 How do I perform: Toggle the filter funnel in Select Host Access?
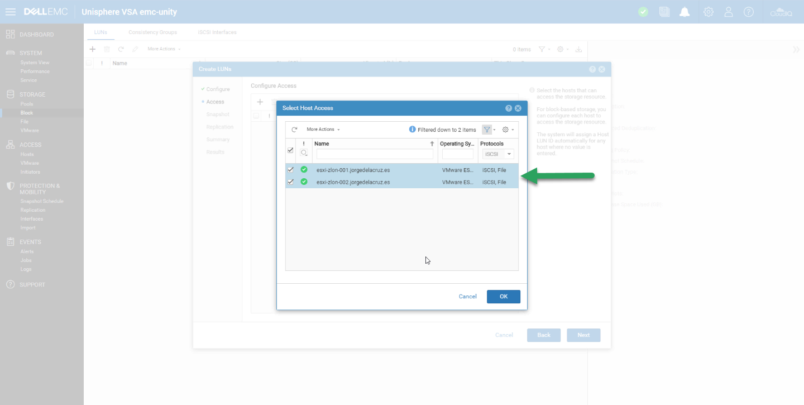487,130
